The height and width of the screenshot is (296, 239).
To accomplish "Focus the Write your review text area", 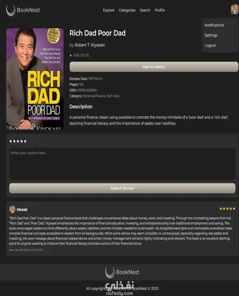I will tap(122, 164).
